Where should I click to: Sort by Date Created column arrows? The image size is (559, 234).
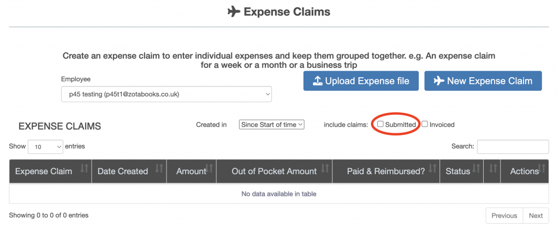[x=159, y=169]
